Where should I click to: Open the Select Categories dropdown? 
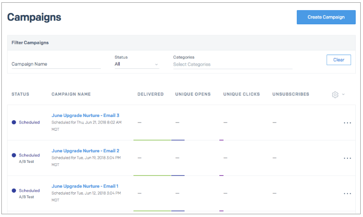coord(232,65)
